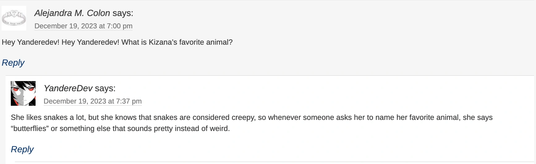Open the 7:00 pm comment permalink
Screen dimensions: 536x164
pos(83,26)
